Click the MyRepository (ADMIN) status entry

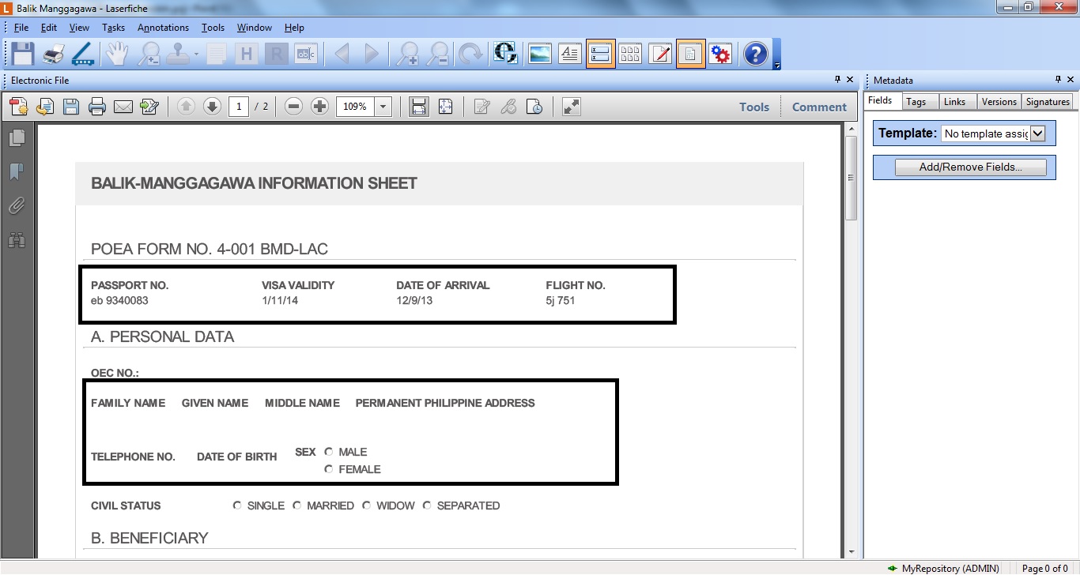pos(944,568)
